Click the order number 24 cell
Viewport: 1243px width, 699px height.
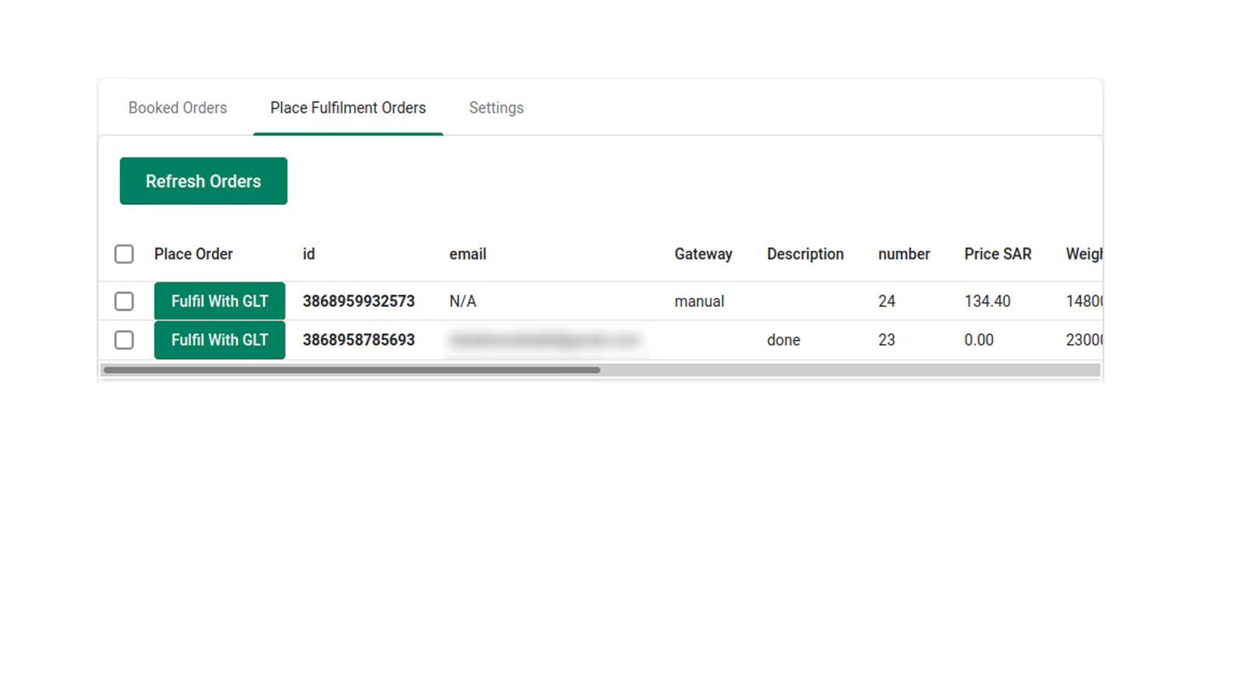coord(886,301)
